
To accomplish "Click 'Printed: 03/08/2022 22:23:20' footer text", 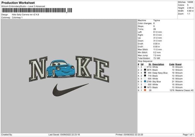I will point(129,135).
